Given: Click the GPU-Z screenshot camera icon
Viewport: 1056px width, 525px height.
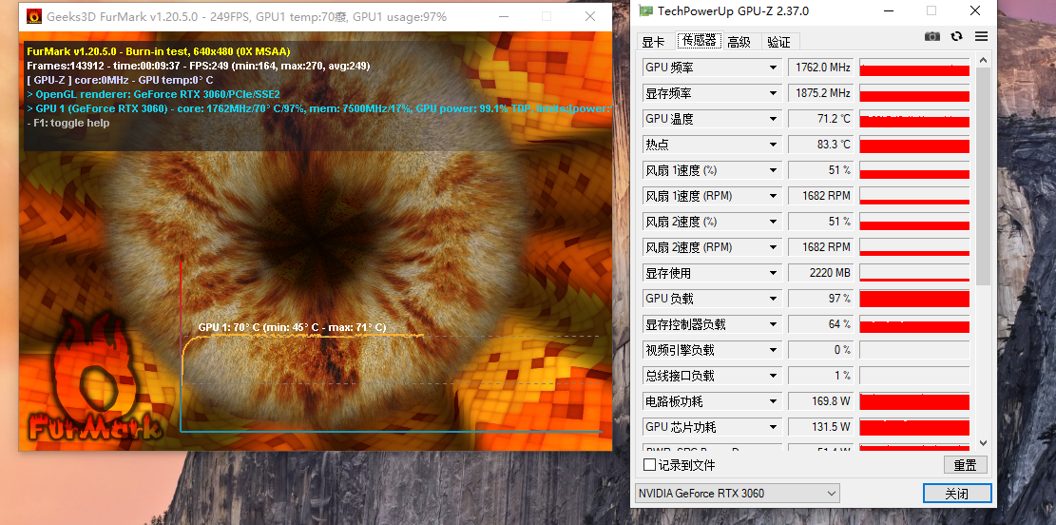Looking at the screenshot, I should pyautogui.click(x=932, y=36).
